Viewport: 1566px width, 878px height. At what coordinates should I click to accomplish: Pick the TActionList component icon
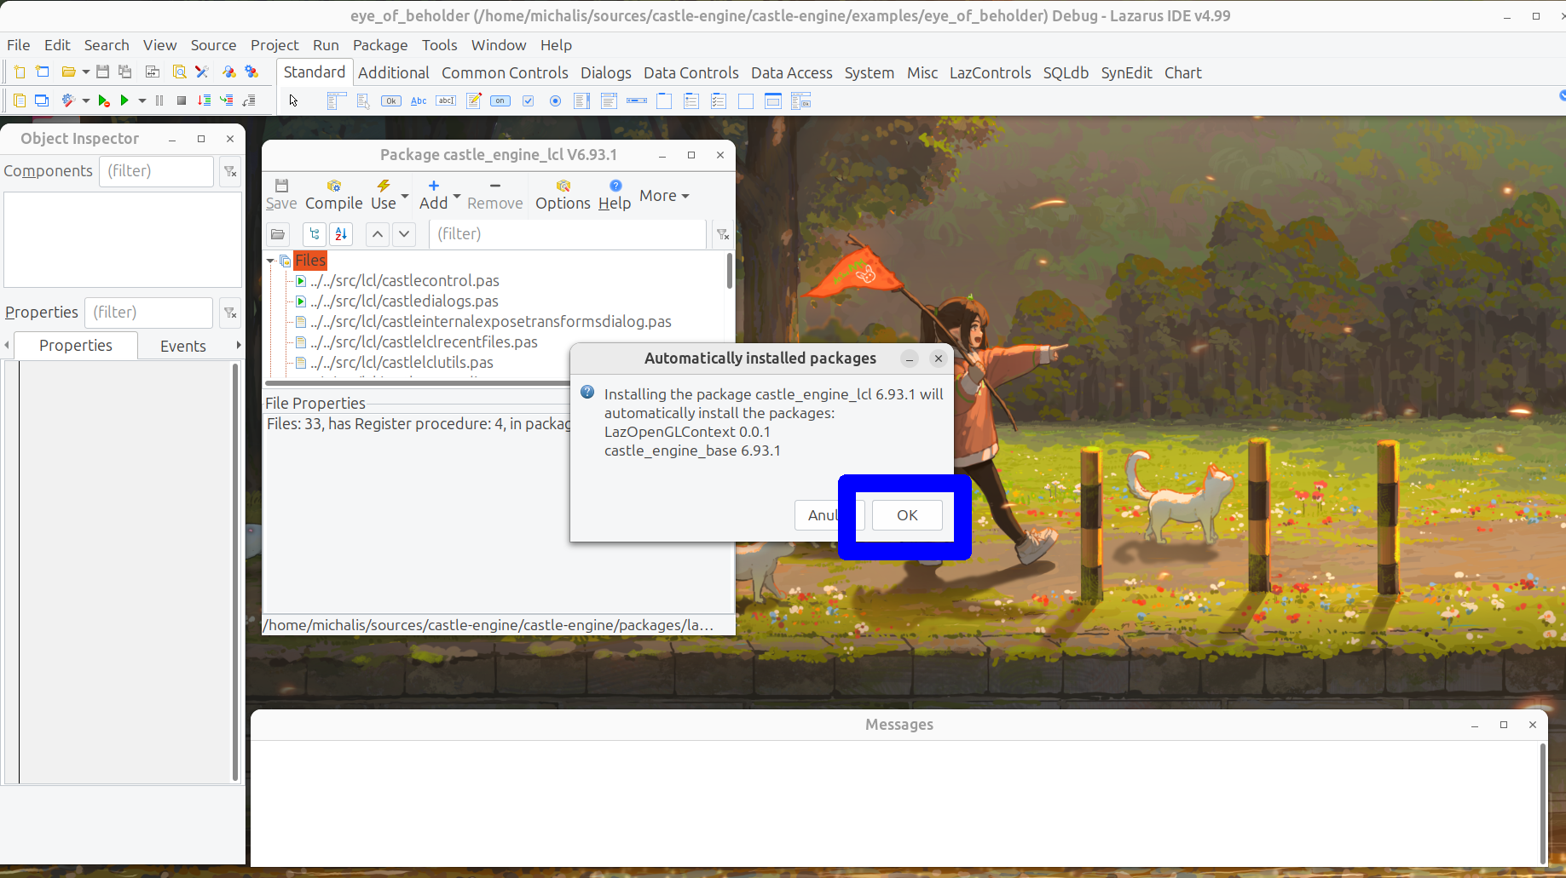[x=800, y=100]
